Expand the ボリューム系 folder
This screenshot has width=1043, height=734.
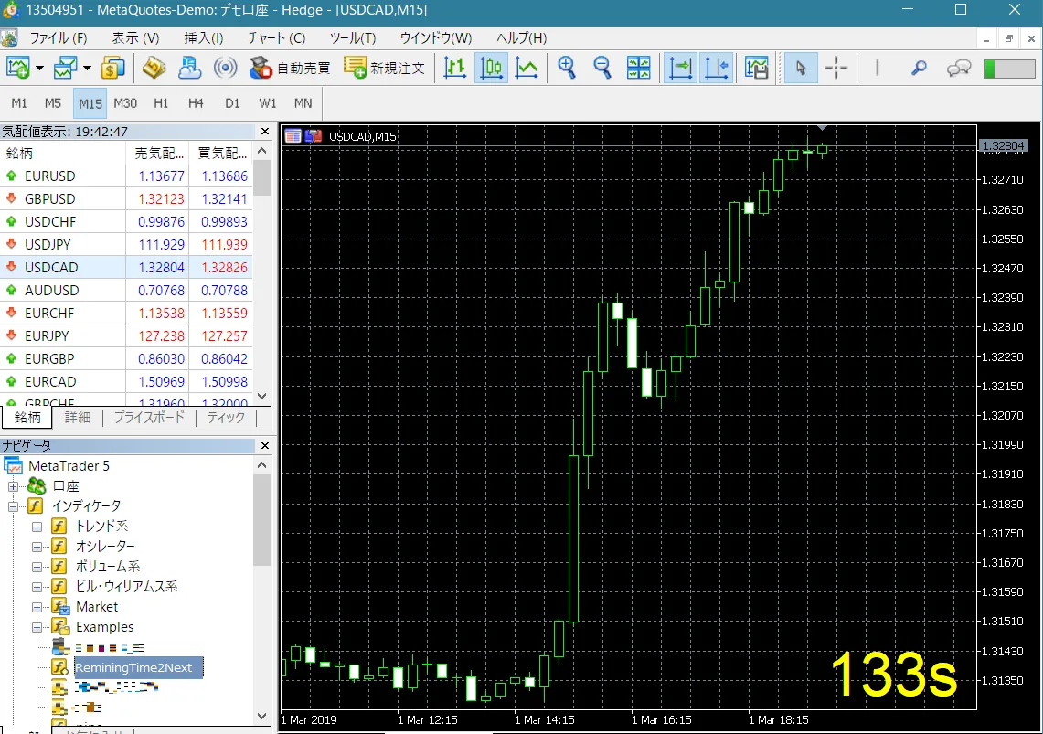coord(37,567)
